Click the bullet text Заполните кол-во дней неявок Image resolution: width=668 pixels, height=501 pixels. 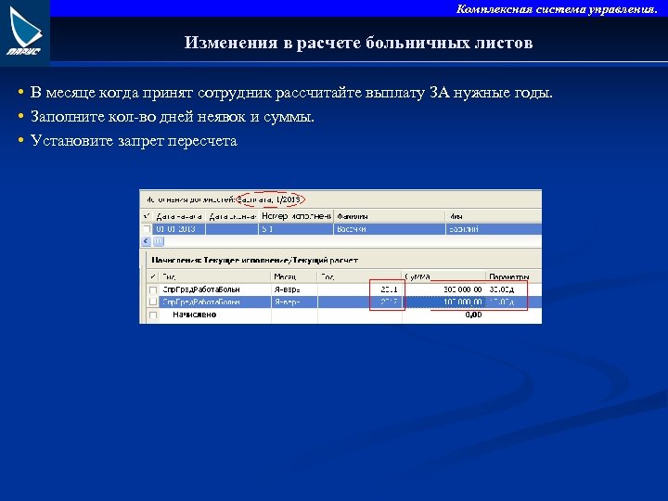[173, 116]
